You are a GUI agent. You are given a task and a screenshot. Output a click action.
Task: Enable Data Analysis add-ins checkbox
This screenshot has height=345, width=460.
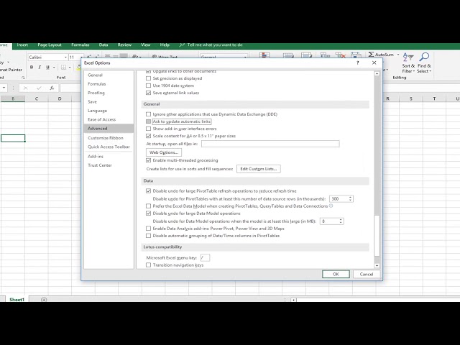coord(149,229)
